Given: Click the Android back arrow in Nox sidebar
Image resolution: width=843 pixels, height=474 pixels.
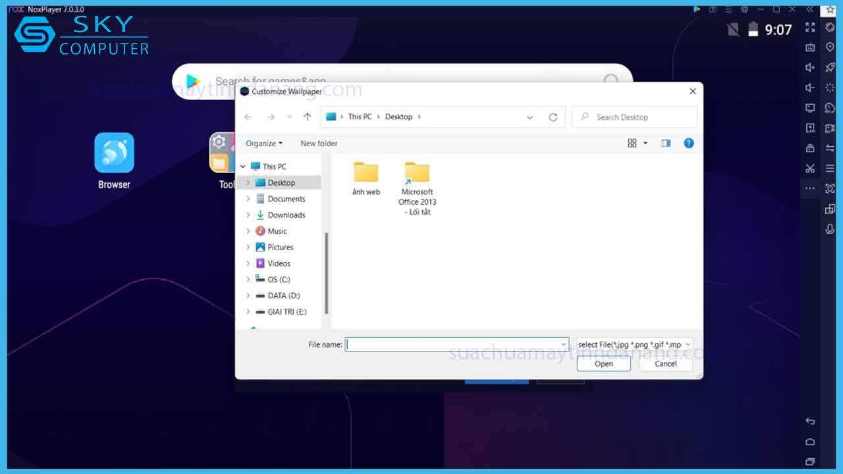Looking at the screenshot, I should coord(810,421).
